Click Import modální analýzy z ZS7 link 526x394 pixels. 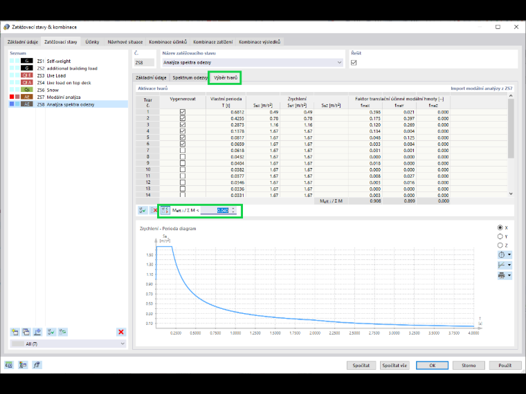(482, 88)
